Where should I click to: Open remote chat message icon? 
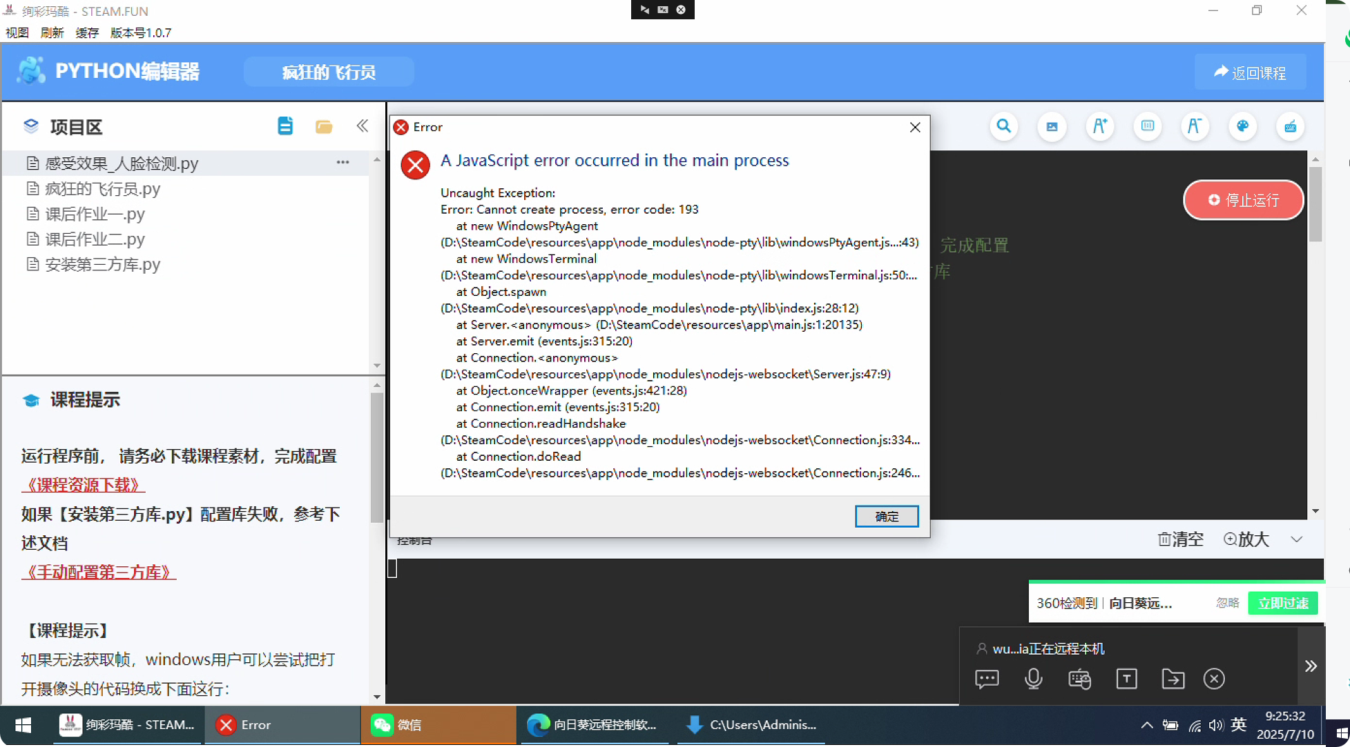(987, 679)
